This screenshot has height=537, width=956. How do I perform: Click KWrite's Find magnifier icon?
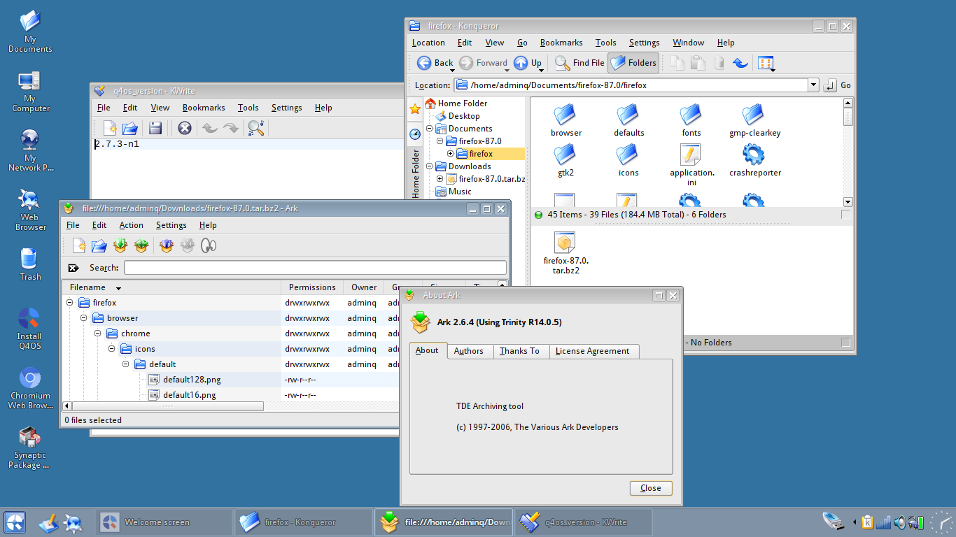point(256,128)
